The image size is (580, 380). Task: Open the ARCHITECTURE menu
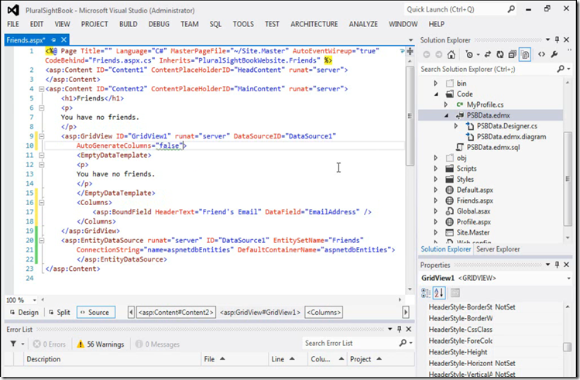[314, 24]
